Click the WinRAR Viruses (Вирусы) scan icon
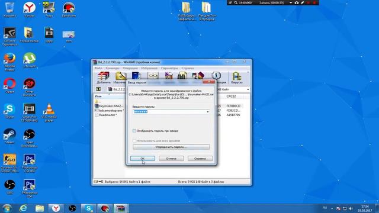This screenshot has height=213, width=379. 237,78
